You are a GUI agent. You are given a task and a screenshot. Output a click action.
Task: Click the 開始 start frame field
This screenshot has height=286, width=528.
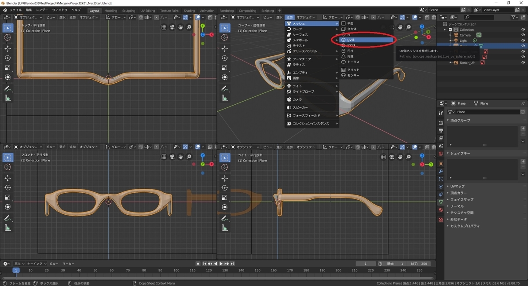(x=396, y=264)
